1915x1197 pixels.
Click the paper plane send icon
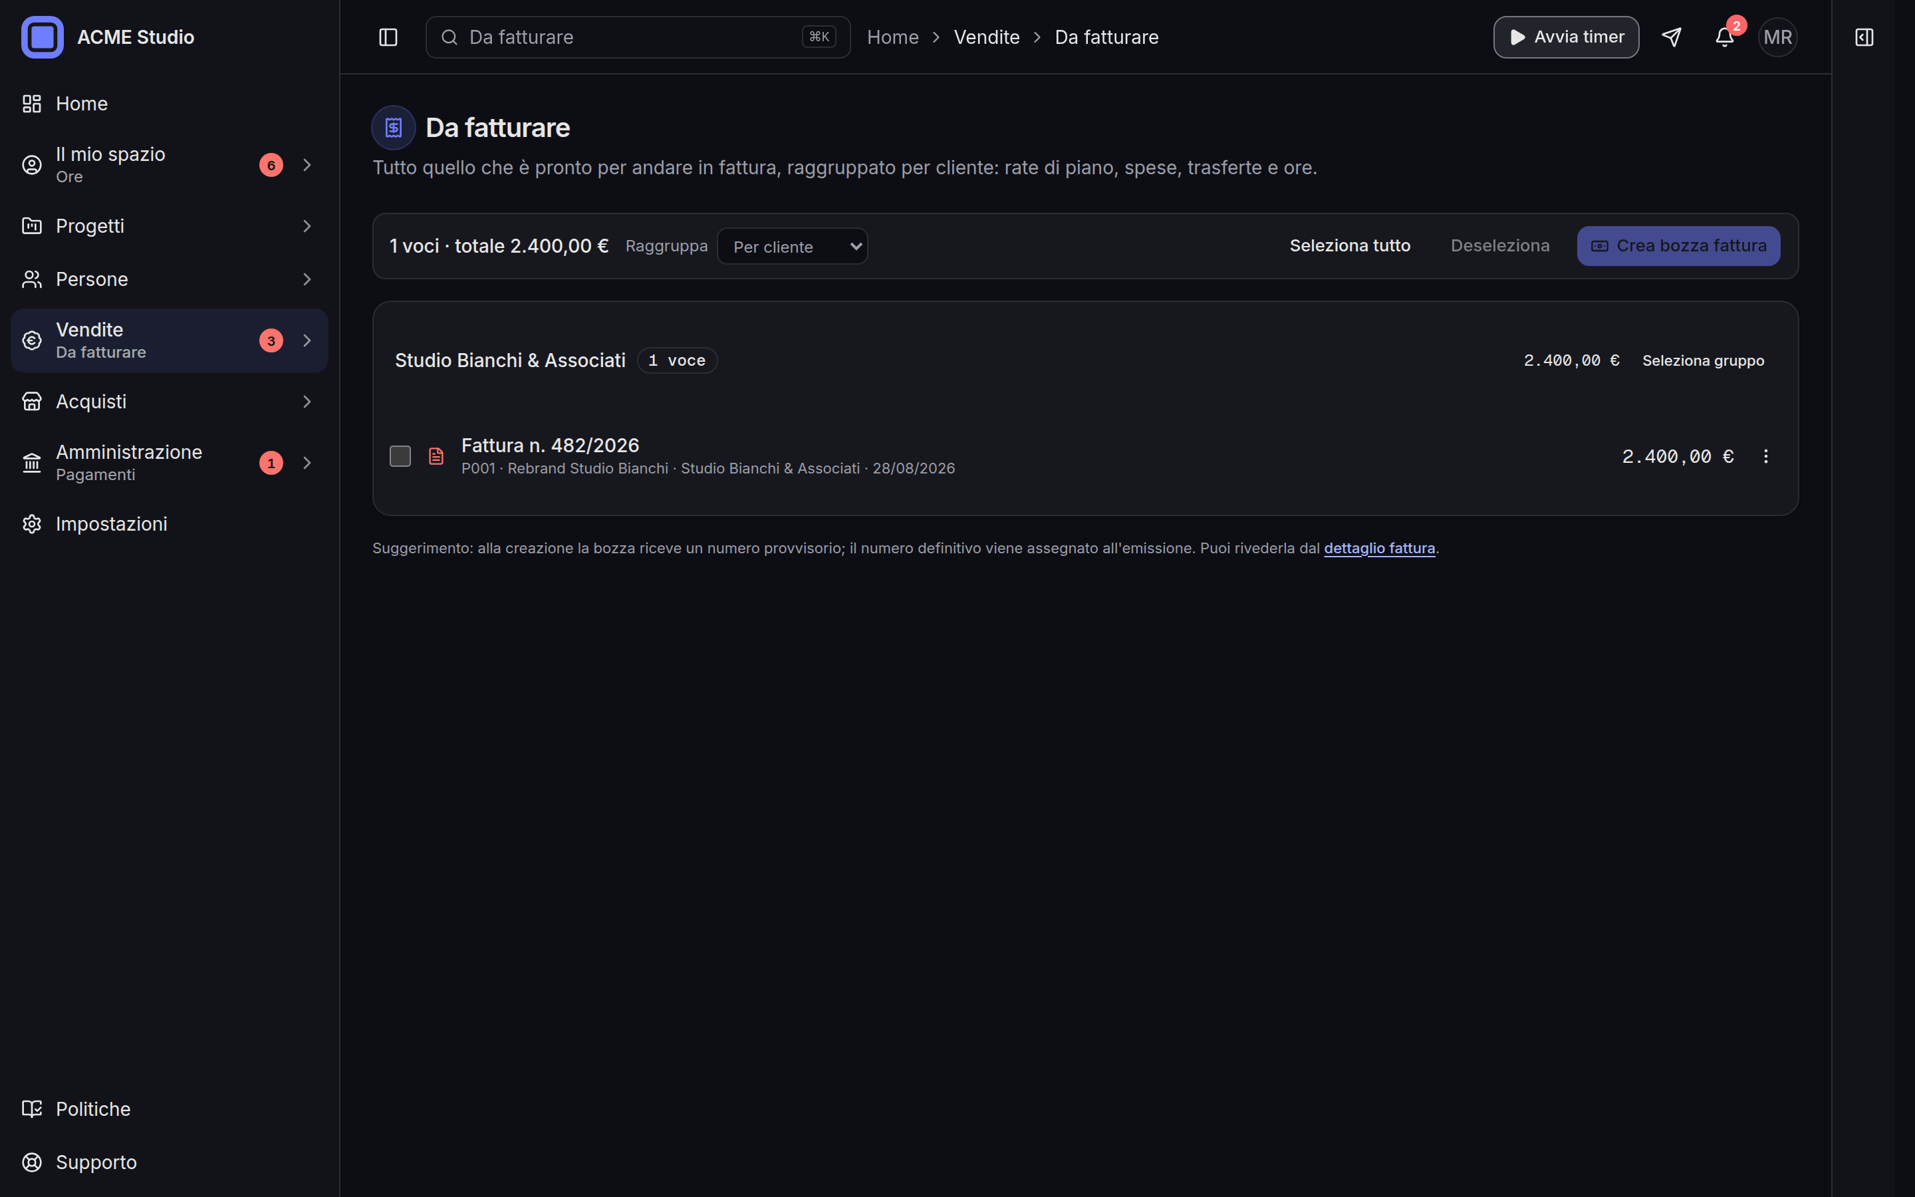[1671, 37]
